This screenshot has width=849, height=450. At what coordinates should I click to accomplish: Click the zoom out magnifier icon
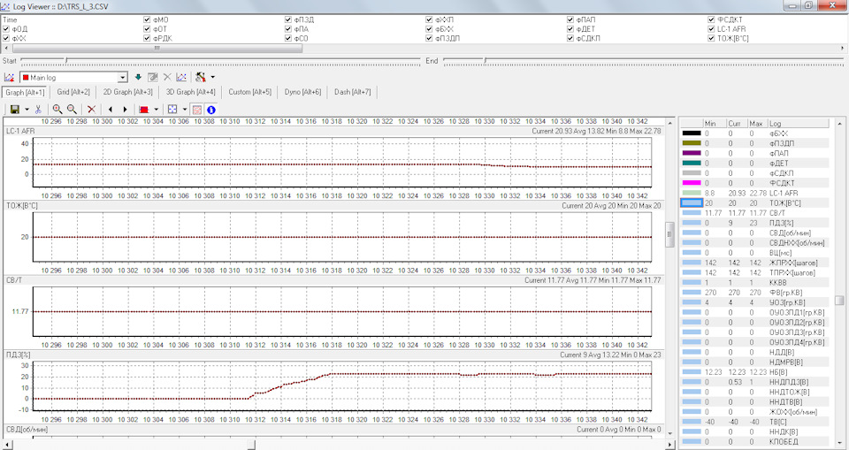(x=72, y=110)
